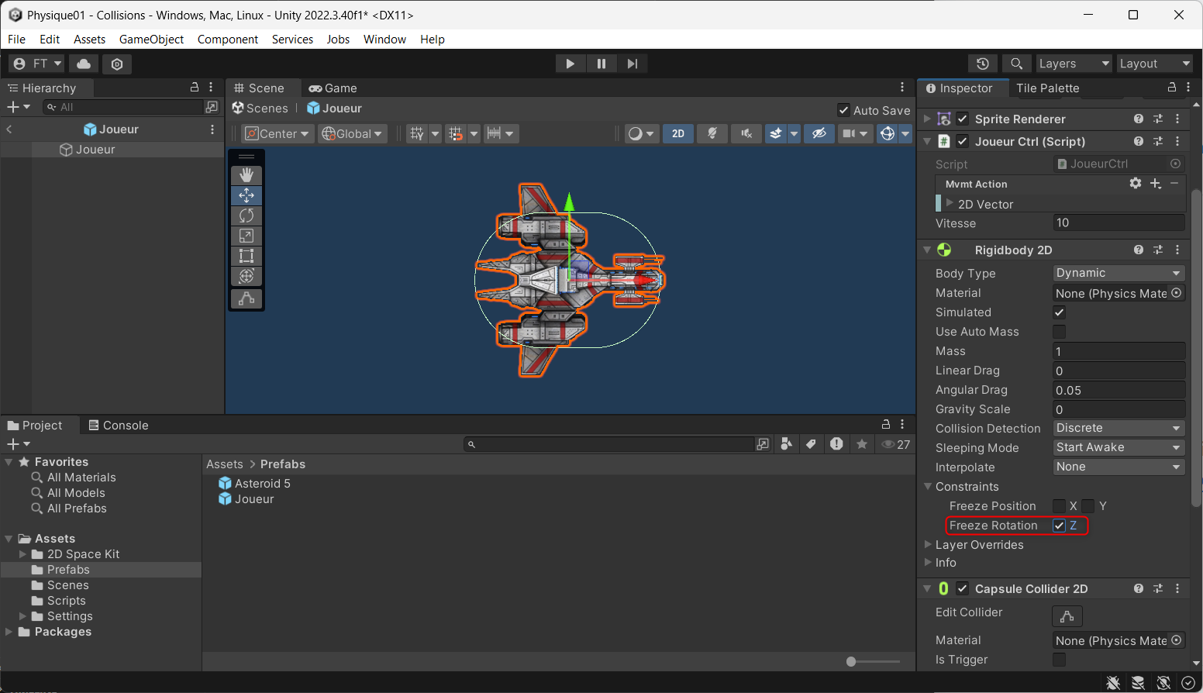The width and height of the screenshot is (1203, 693).
Task: Select the Scale tool in scene toolbar
Action: click(246, 236)
